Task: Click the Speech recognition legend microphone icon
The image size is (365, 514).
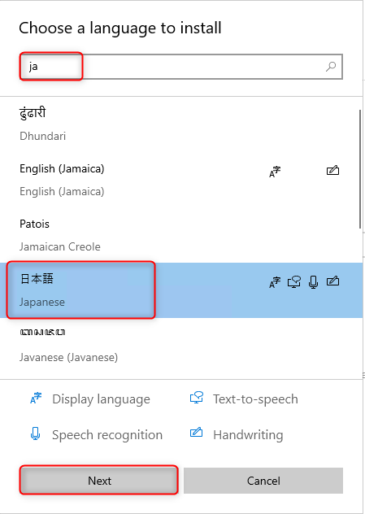Action: [x=36, y=433]
